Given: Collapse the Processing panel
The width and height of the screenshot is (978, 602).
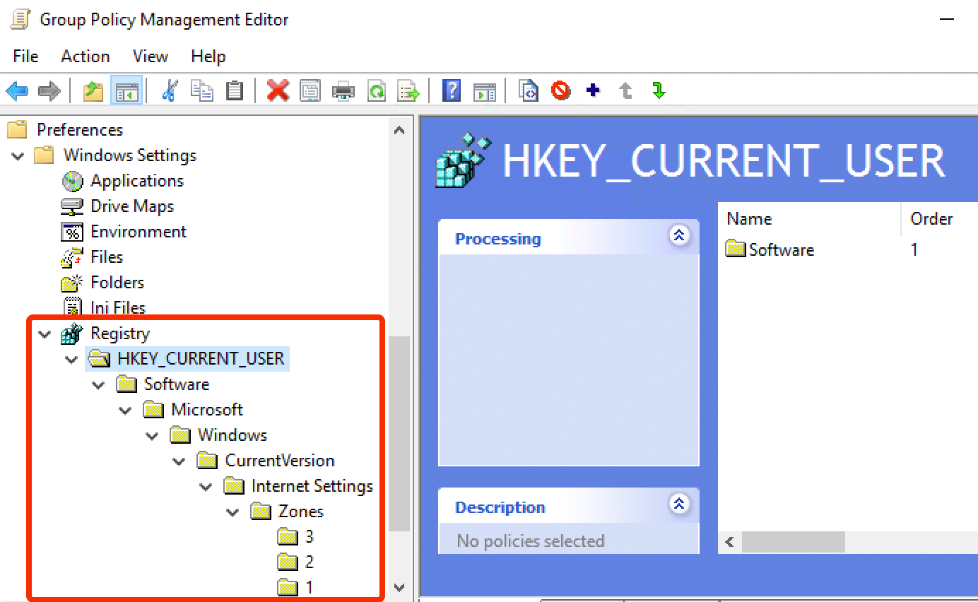Looking at the screenshot, I should pos(679,235).
